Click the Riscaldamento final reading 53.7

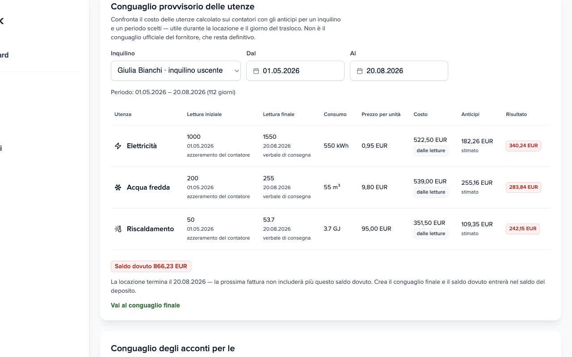(x=269, y=220)
